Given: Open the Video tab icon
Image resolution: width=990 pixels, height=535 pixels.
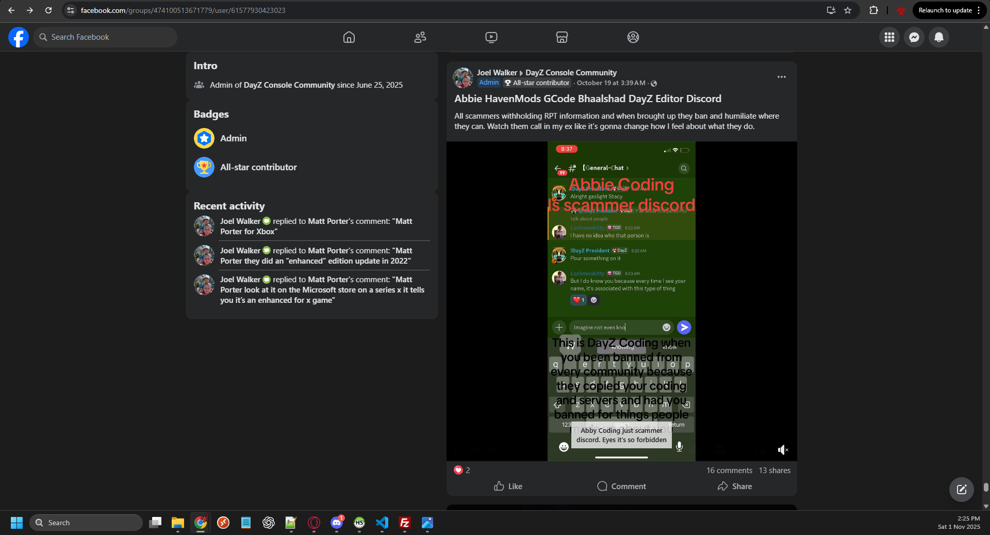Looking at the screenshot, I should [x=491, y=37].
